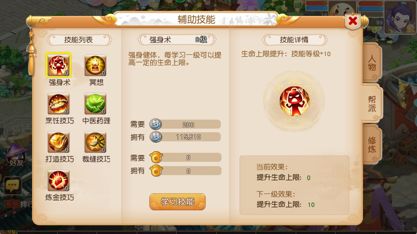
Task: Tap the large skill emblem in 技能详情
Action: pyautogui.click(x=294, y=101)
